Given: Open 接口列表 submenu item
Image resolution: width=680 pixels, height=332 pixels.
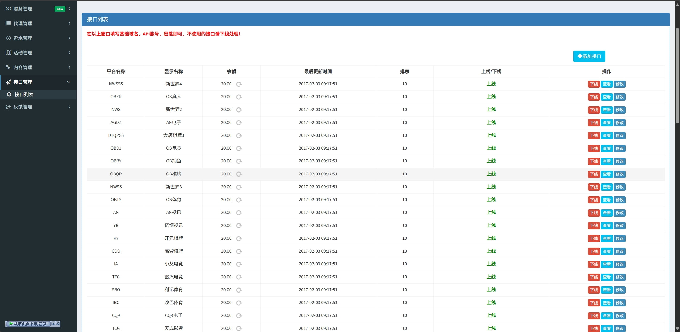Looking at the screenshot, I should click(x=24, y=94).
